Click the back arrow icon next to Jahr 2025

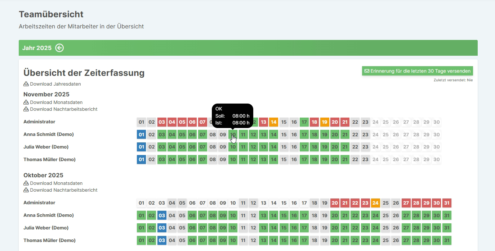coord(59,48)
